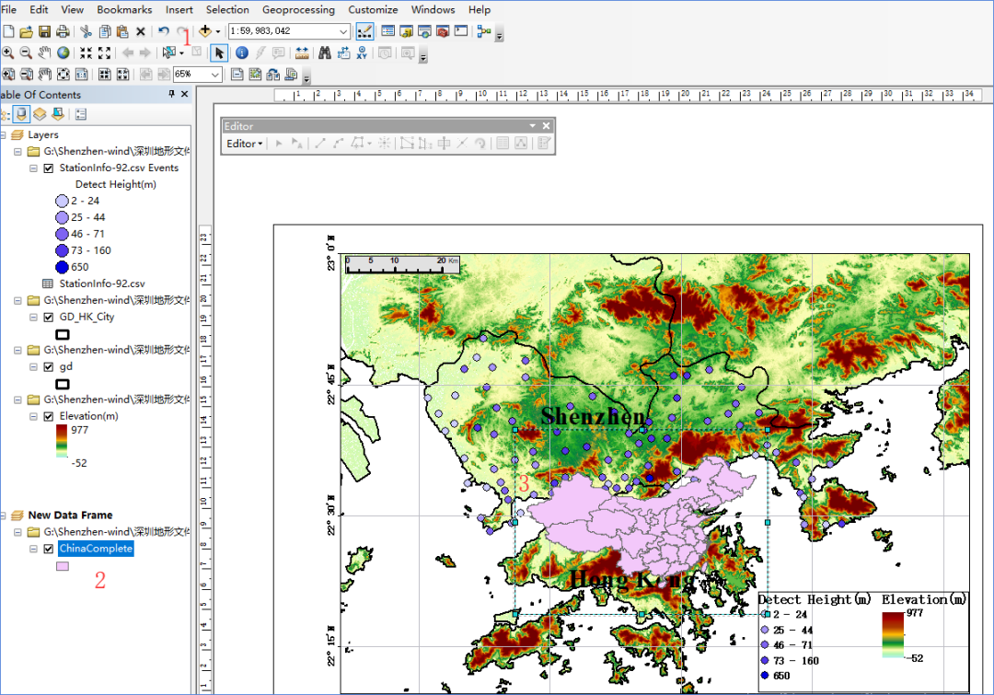The width and height of the screenshot is (994, 695).
Task: Select the Identify tool icon
Action: pyautogui.click(x=241, y=53)
